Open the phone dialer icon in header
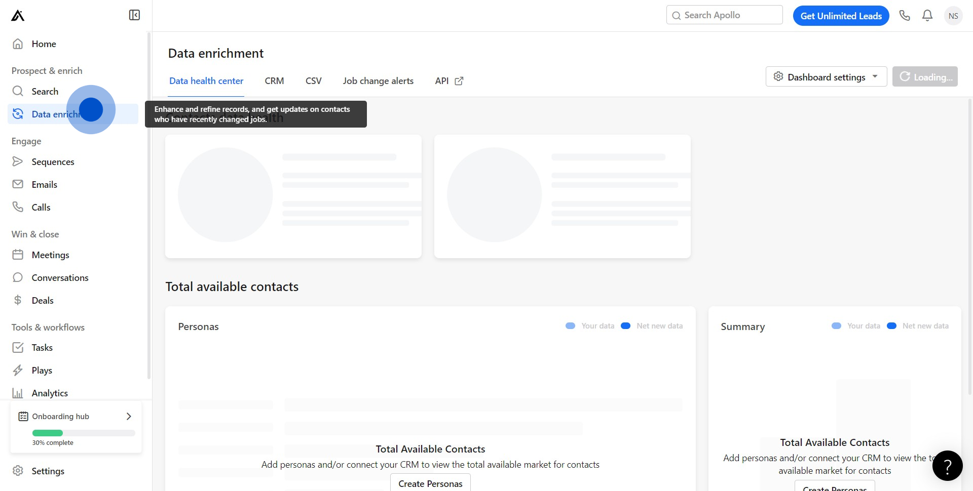The width and height of the screenshot is (973, 491). click(905, 16)
